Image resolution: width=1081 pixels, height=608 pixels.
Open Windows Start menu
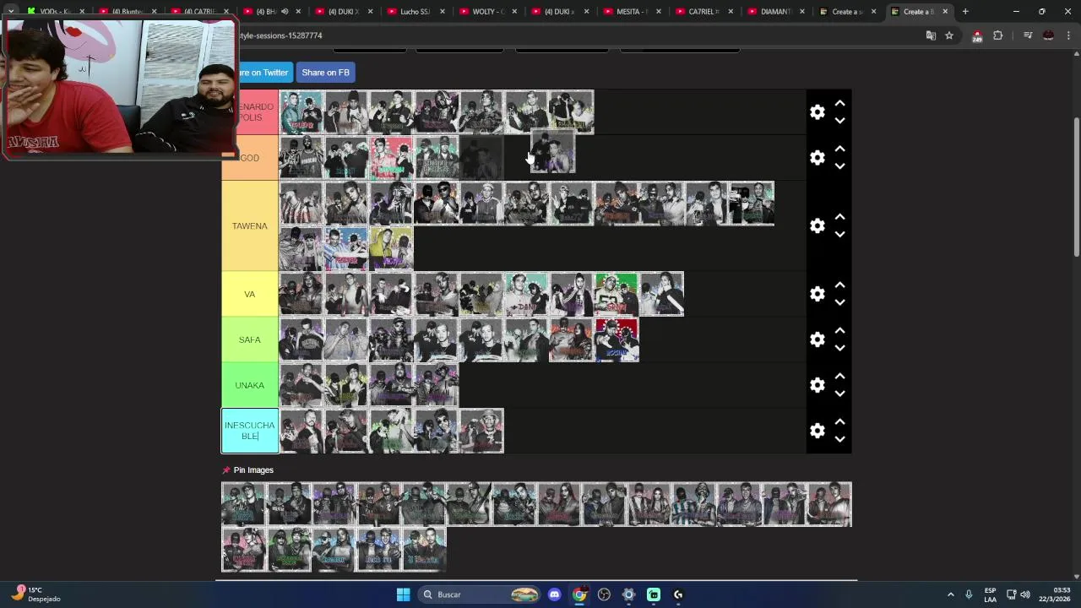click(x=404, y=594)
